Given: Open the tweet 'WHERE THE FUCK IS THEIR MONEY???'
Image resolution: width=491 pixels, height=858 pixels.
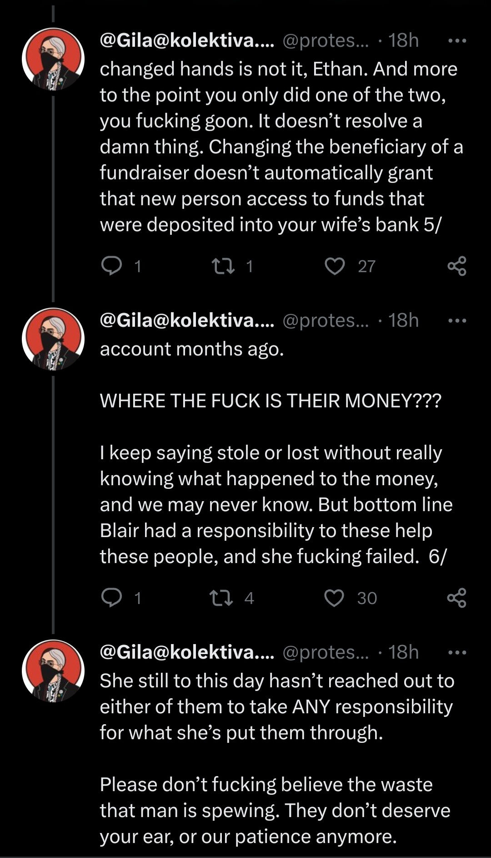Looking at the screenshot, I should coord(271,401).
